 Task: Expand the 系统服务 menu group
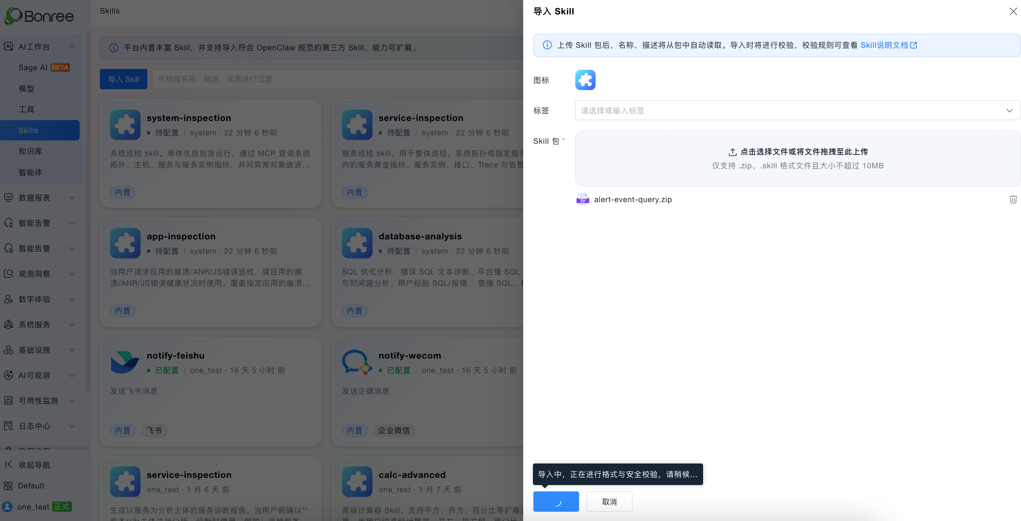[x=41, y=324]
